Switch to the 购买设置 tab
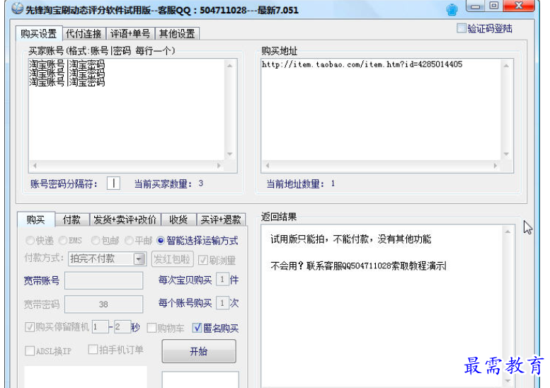 39,34
